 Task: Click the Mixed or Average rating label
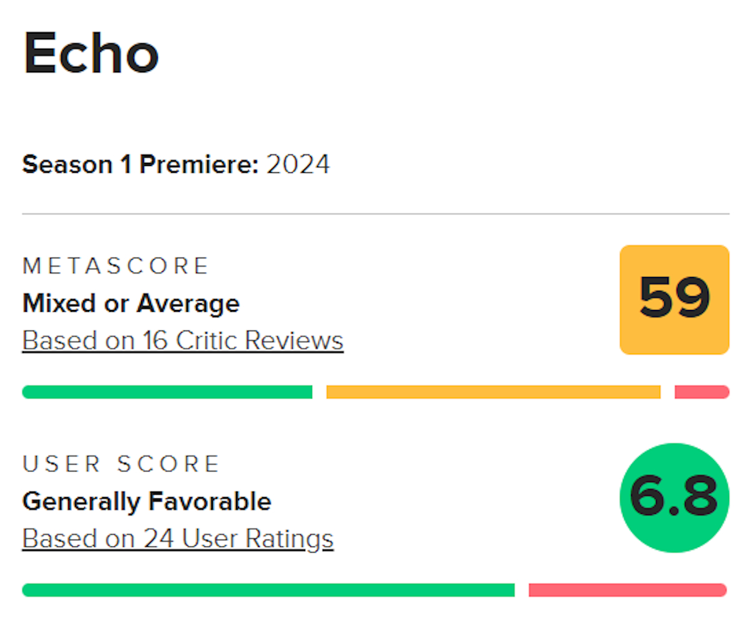(130, 303)
